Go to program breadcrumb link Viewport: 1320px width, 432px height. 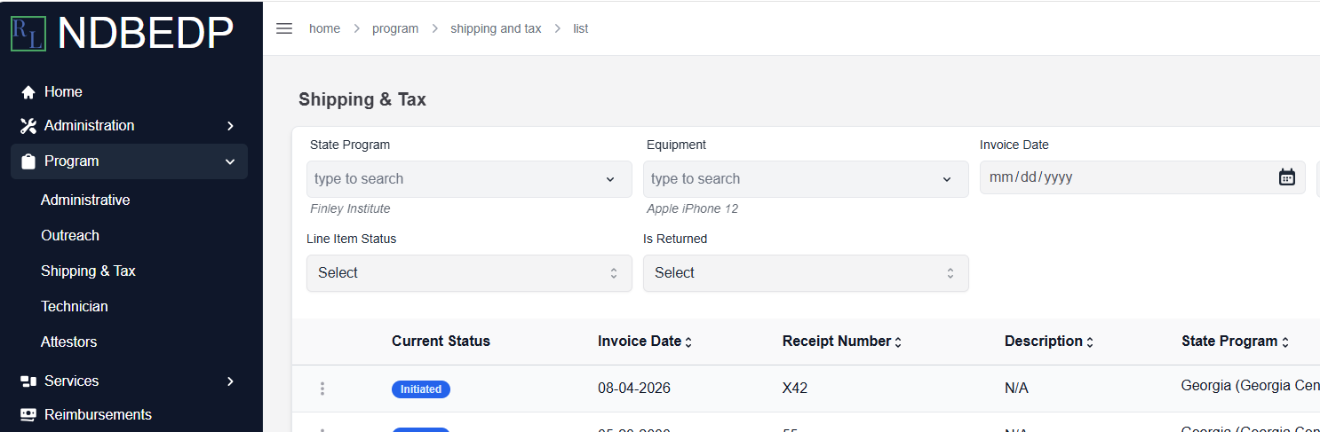(x=395, y=28)
